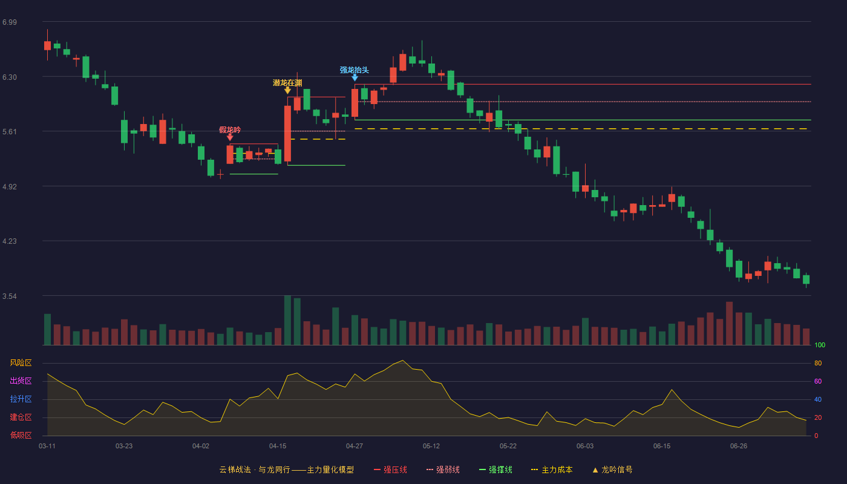Click the yellow 潜龙在渊 arrow marker

pos(287,90)
